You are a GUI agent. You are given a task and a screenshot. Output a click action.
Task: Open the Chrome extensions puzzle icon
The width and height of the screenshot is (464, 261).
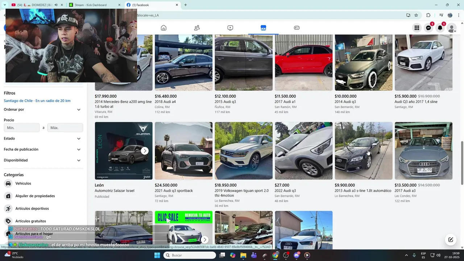coord(428,15)
